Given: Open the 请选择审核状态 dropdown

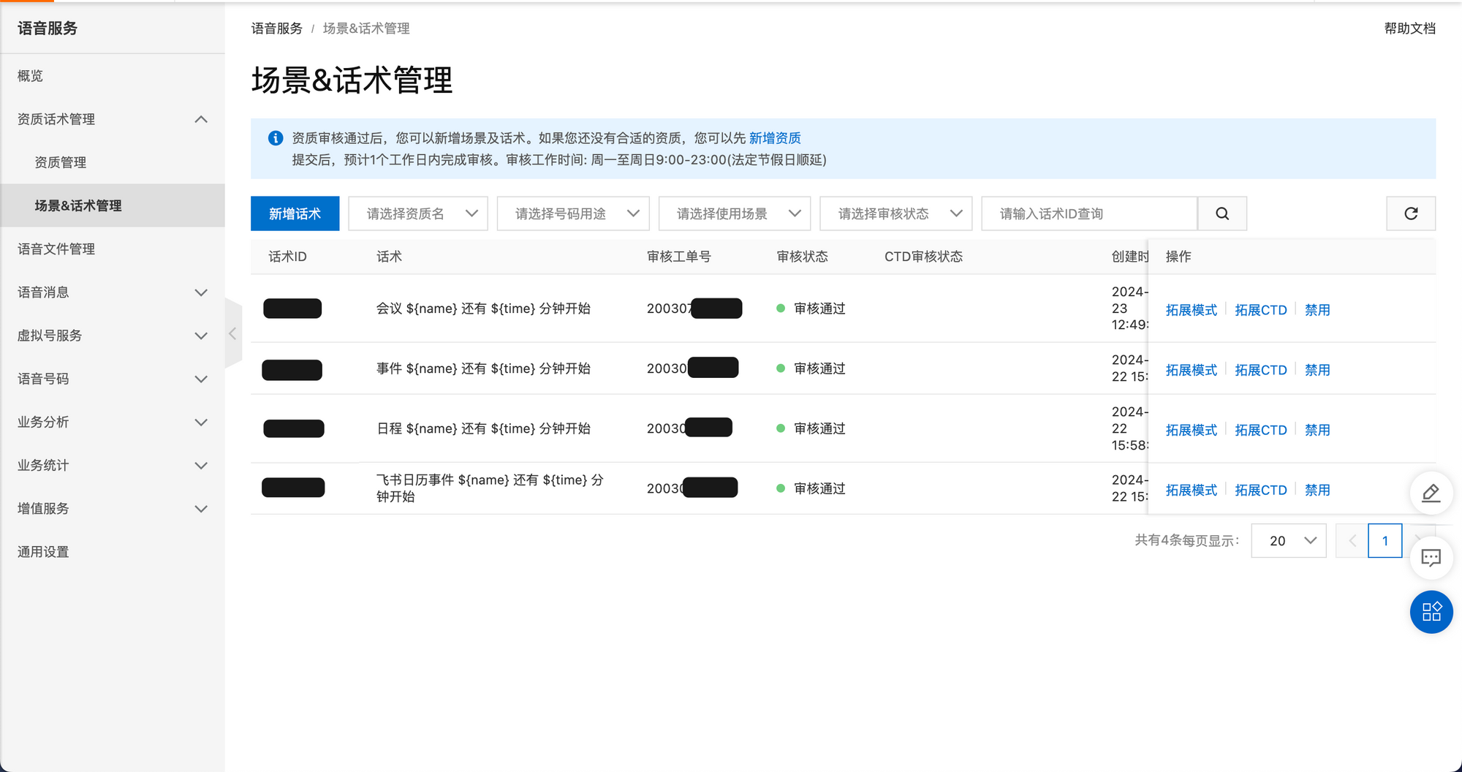Looking at the screenshot, I should point(895,213).
